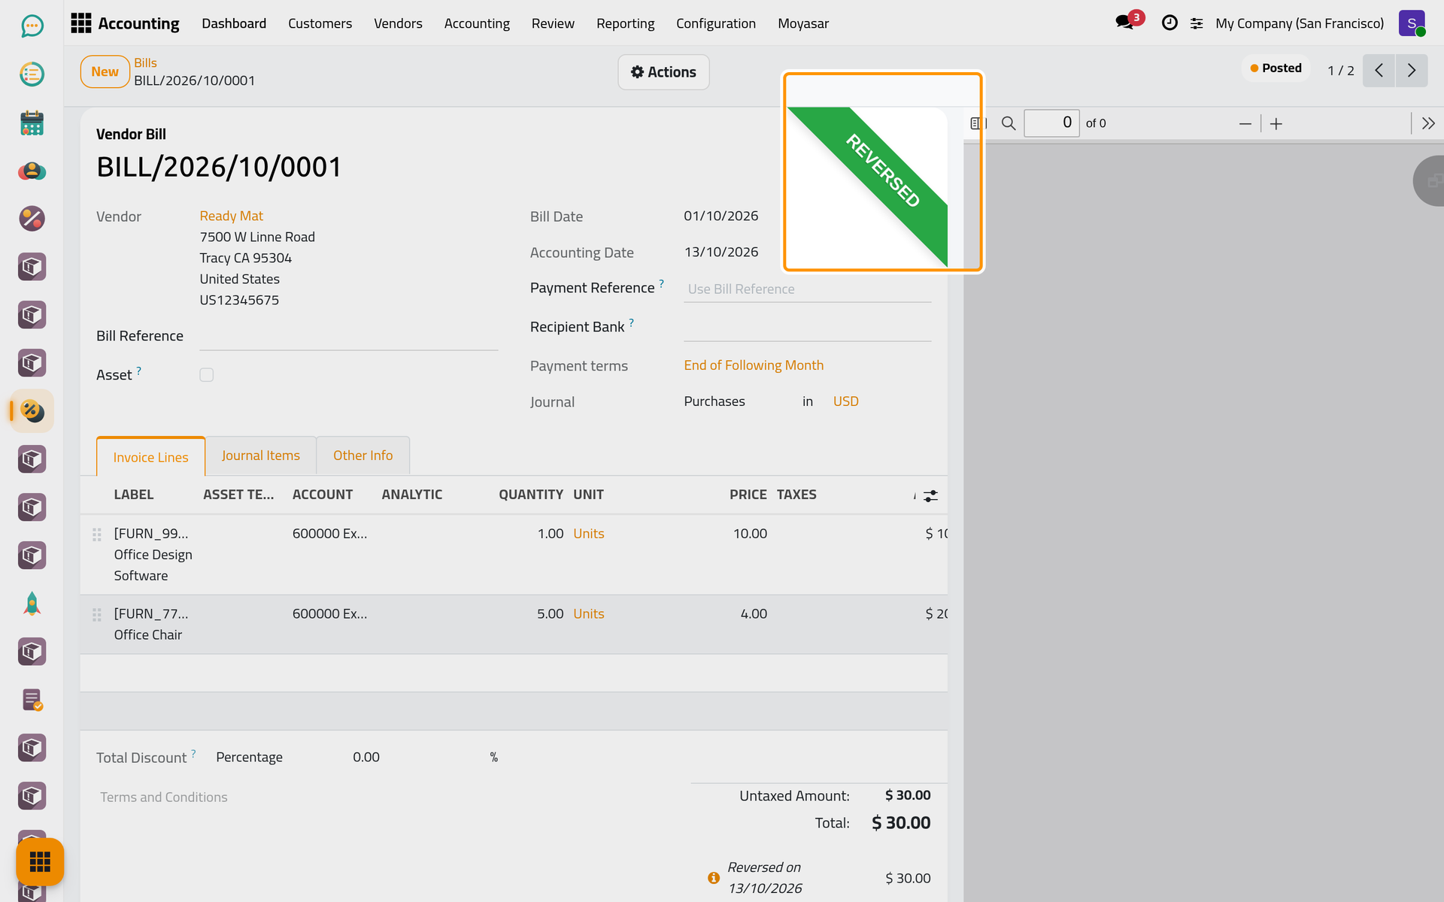The height and width of the screenshot is (902, 1444).
Task: Click the PDF viewer search magnifier
Action: (x=1009, y=123)
